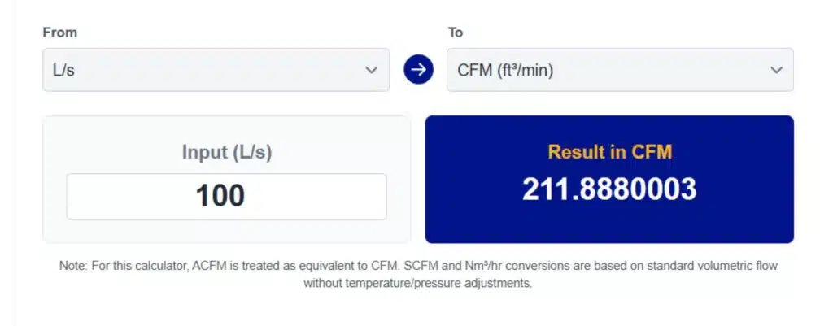Click the "To" label above the target selector
Viewport: 833px width, 326px height.
tap(456, 33)
